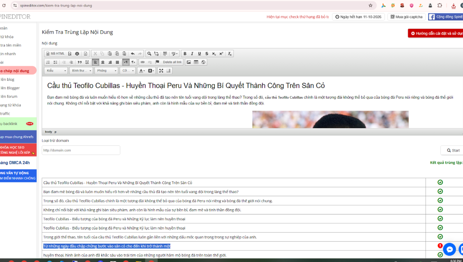Insert an image using the image icon
This screenshot has width=463, height=262.
pyautogui.click(x=189, y=62)
